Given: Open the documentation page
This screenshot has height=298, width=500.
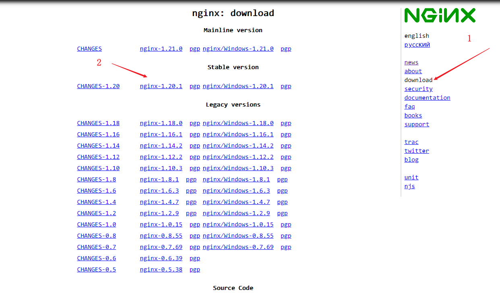Looking at the screenshot, I should tap(427, 98).
